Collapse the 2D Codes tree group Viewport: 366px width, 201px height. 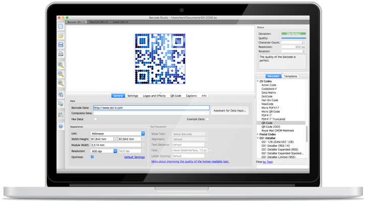[258, 81]
